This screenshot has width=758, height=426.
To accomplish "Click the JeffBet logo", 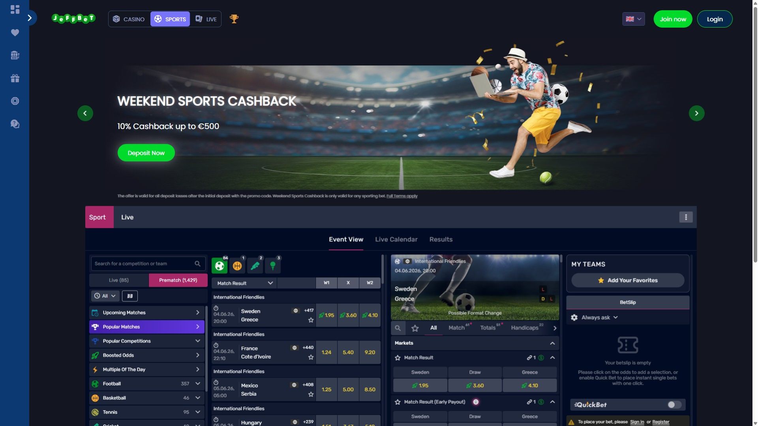I will point(73,19).
